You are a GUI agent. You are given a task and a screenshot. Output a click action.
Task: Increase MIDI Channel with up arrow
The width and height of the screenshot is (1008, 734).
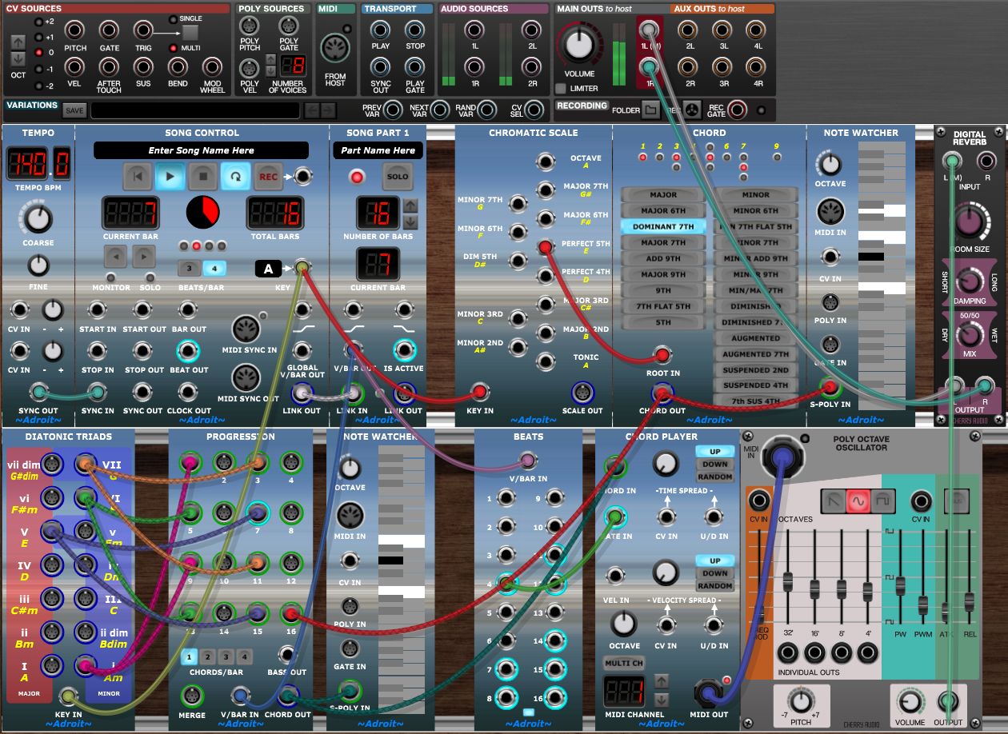[x=662, y=681]
